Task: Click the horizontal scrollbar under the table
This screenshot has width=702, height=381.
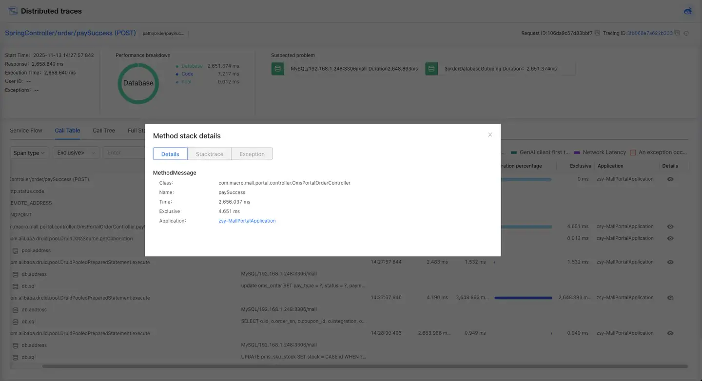Action: click(365, 366)
